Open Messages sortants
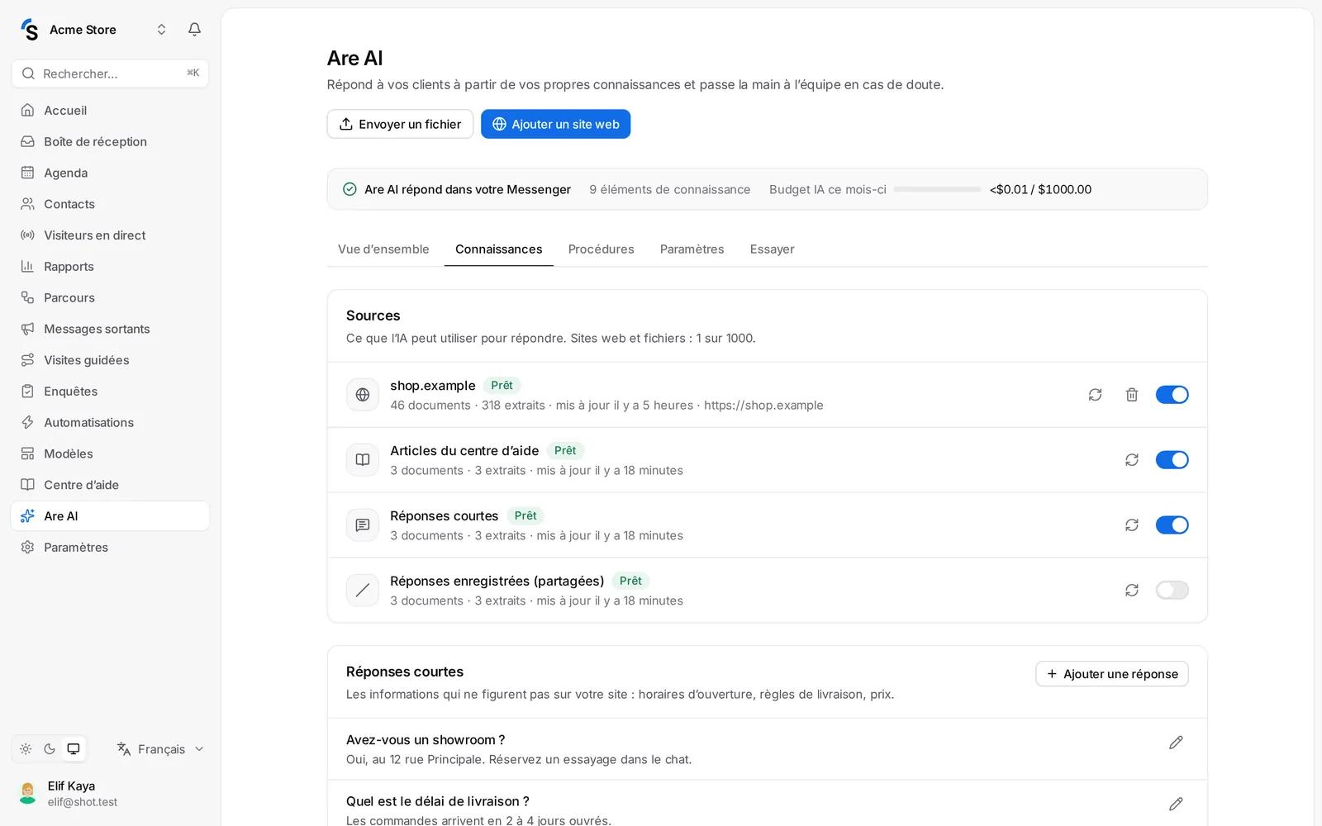Screen dimensions: 1322x826 click(x=110, y=329)
